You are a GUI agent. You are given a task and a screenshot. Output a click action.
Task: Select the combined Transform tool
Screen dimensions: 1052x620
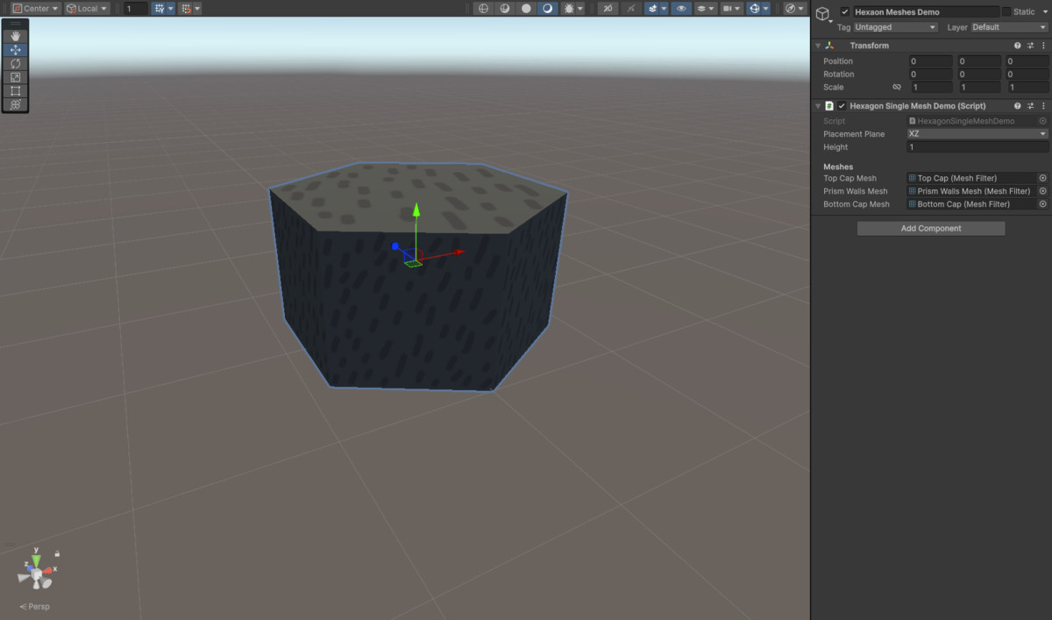15,104
